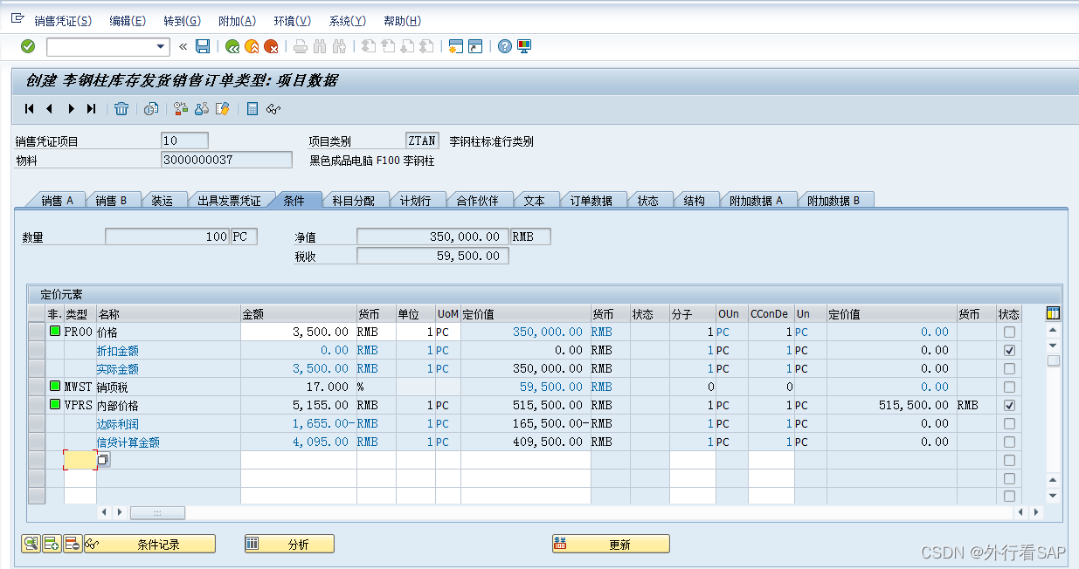Go to next item arrow icon

coord(71,109)
